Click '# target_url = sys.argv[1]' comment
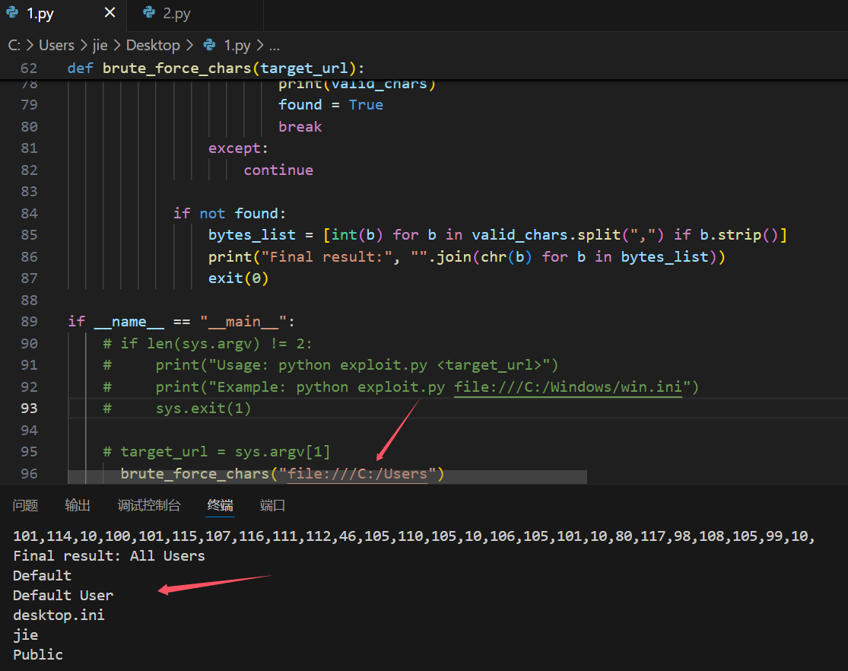The height and width of the screenshot is (671, 848). tap(216, 452)
